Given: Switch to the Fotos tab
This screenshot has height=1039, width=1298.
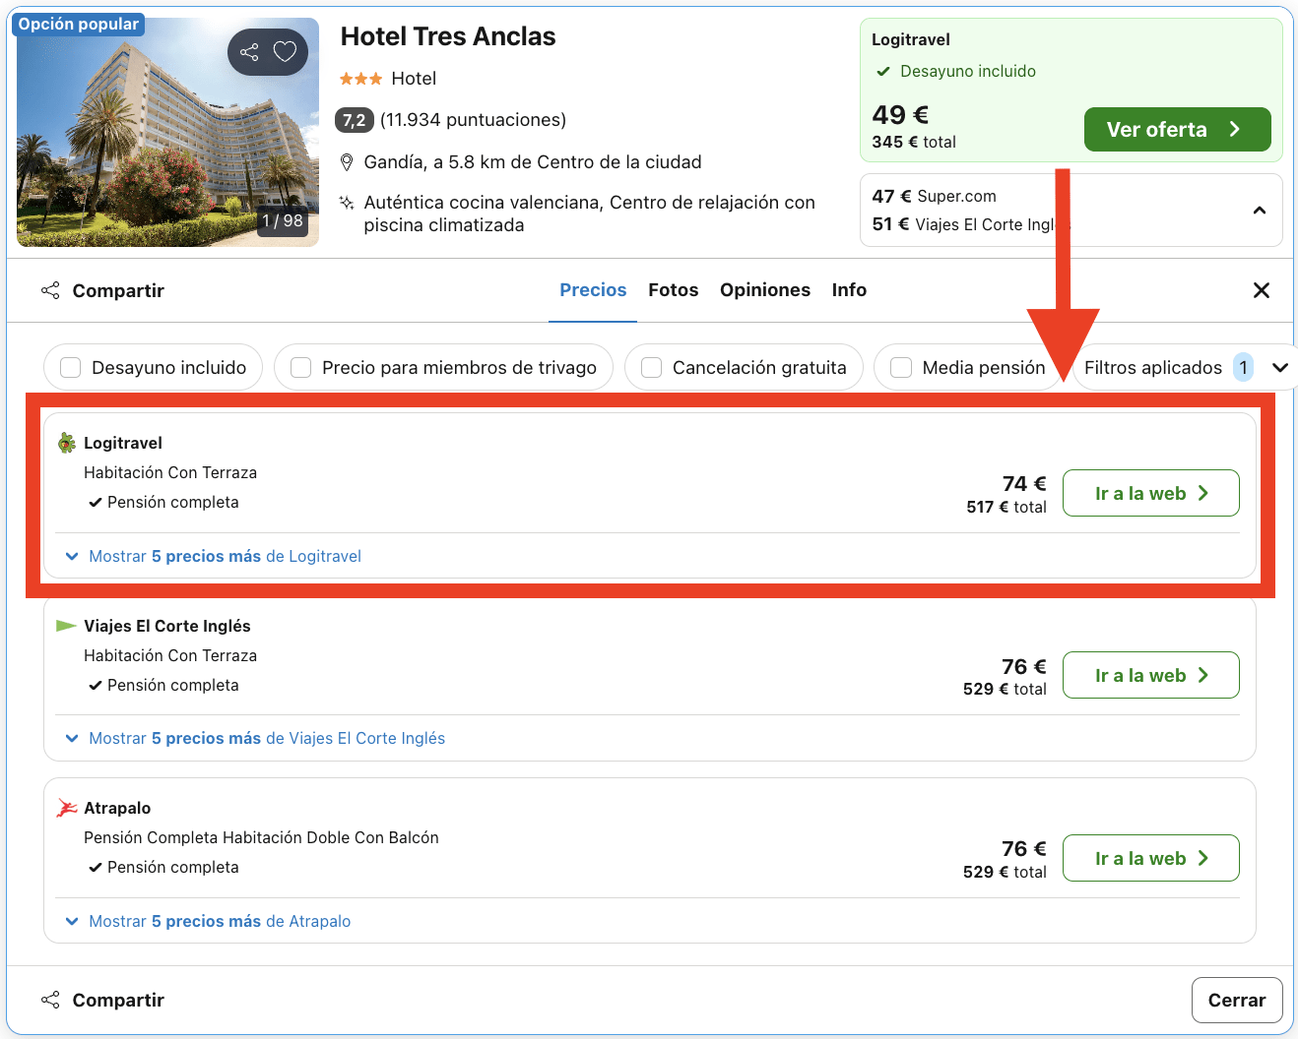Looking at the screenshot, I should 674,290.
